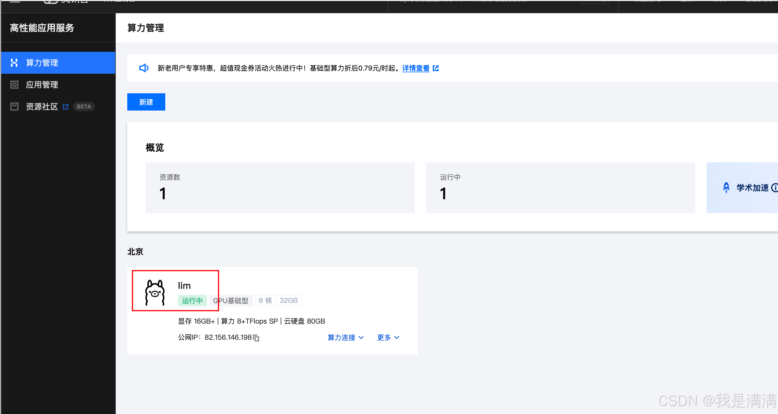
Task: Expand the 更多 dropdown
Action: pyautogui.click(x=388, y=337)
